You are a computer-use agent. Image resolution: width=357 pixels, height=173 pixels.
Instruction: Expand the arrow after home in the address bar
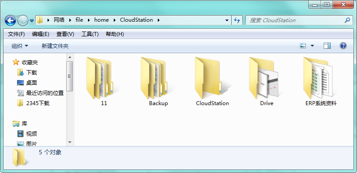point(115,20)
